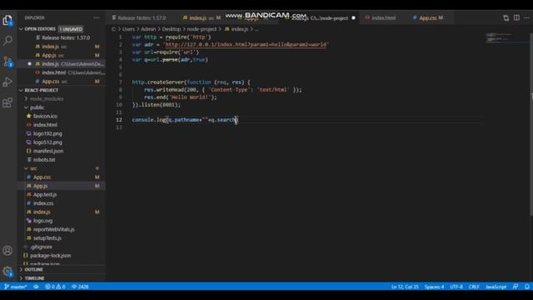Split the editor to the right
This screenshot has width=533, height=300.
516,17
